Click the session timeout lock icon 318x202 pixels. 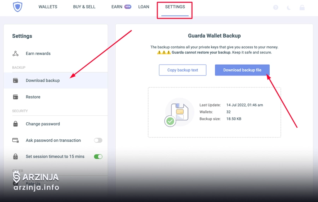[15, 157]
